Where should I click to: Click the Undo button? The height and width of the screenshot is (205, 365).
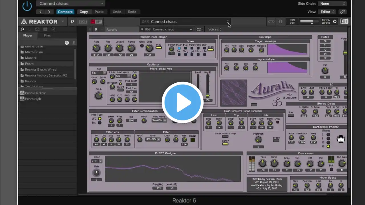click(x=117, y=12)
